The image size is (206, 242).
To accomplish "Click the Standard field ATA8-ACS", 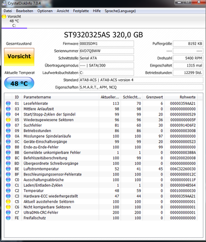I will 141,80.
